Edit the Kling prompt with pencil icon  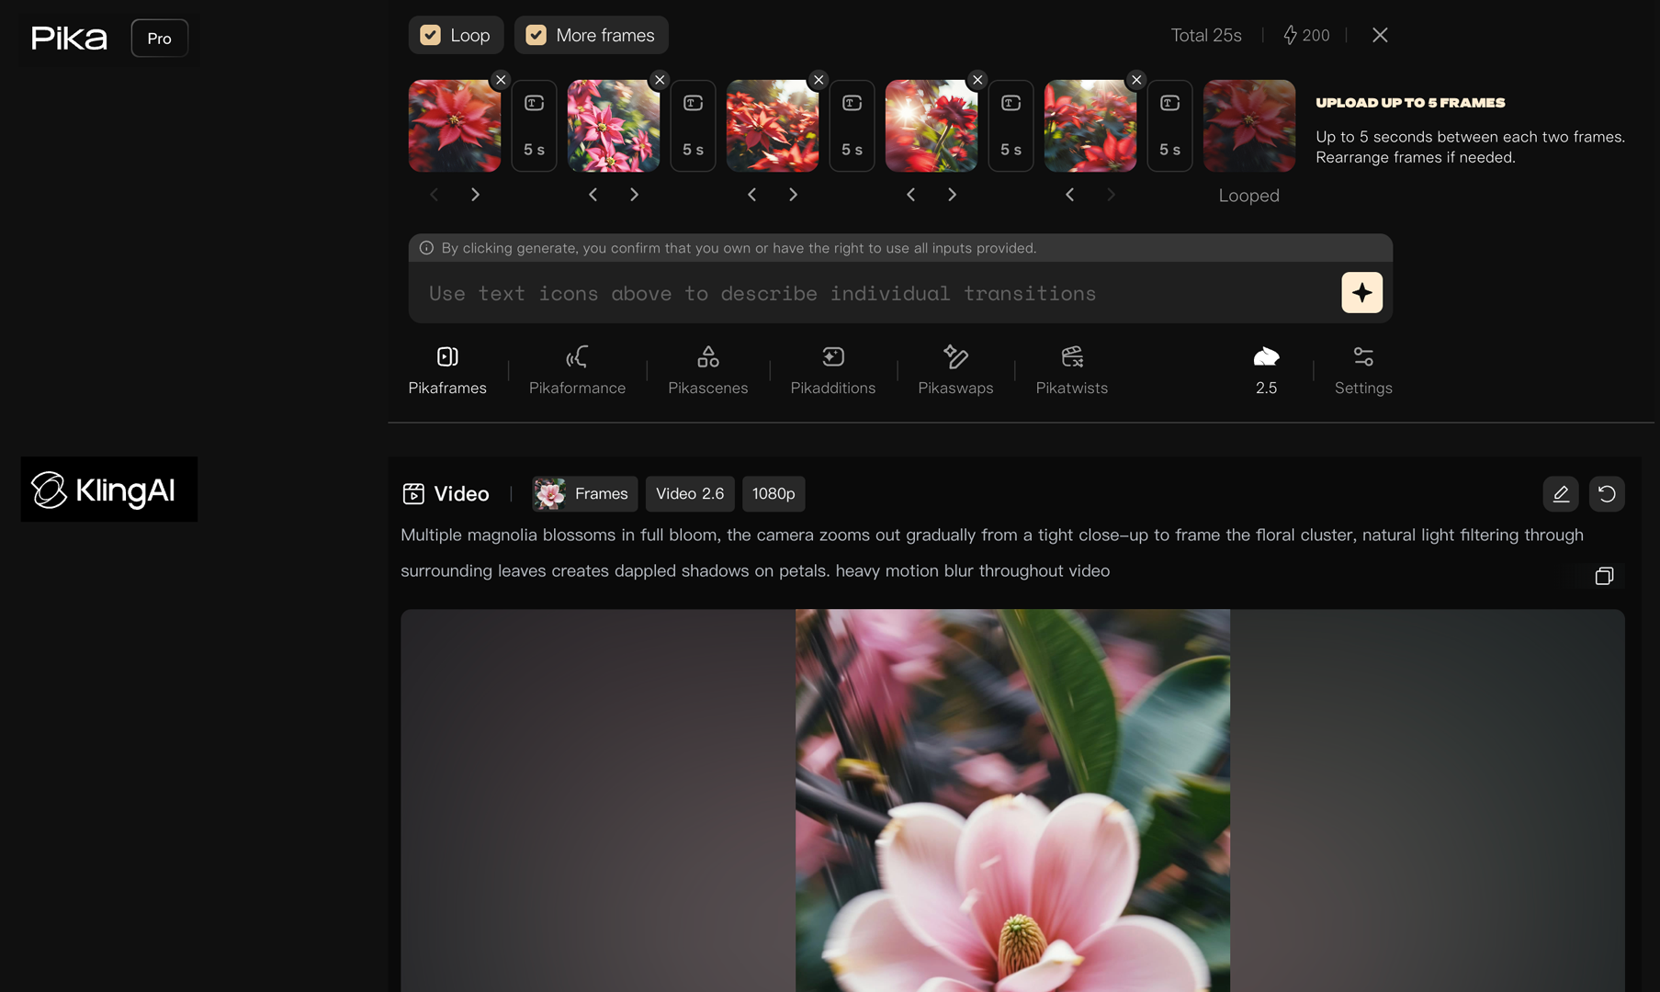1561,494
